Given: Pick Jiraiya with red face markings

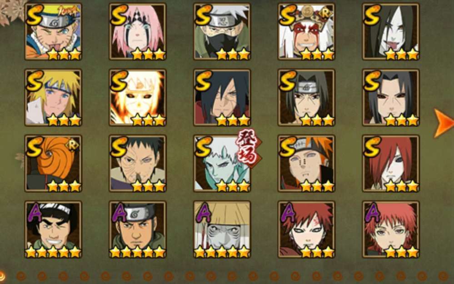Looking at the screenshot, I should tap(306, 31).
